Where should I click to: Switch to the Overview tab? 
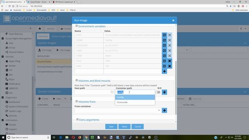click(x=43, y=36)
